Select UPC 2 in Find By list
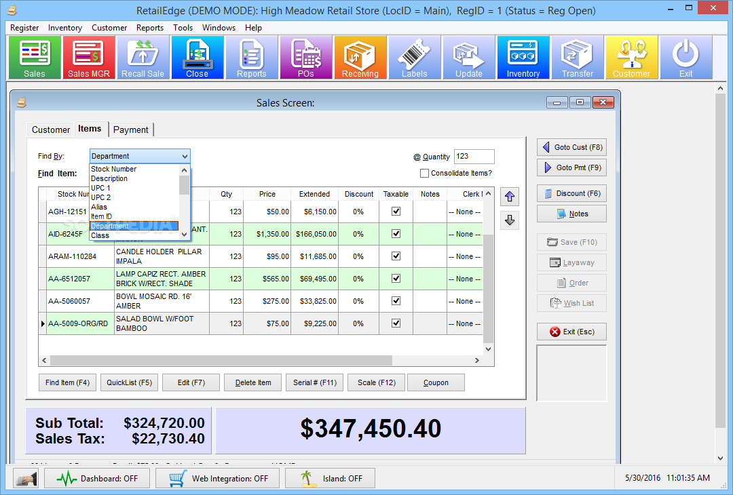This screenshot has width=733, height=495. pyautogui.click(x=134, y=197)
